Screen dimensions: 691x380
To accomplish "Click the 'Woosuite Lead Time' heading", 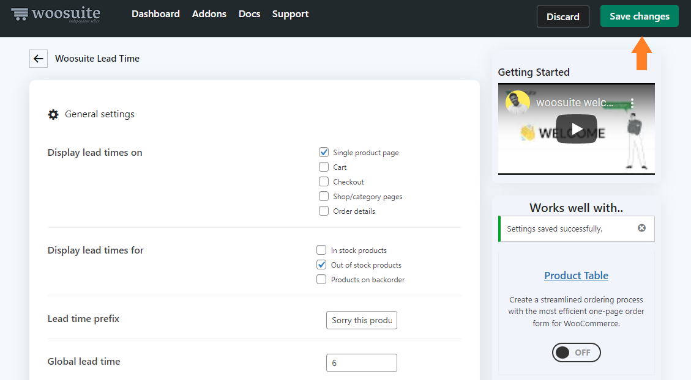I will pos(97,59).
